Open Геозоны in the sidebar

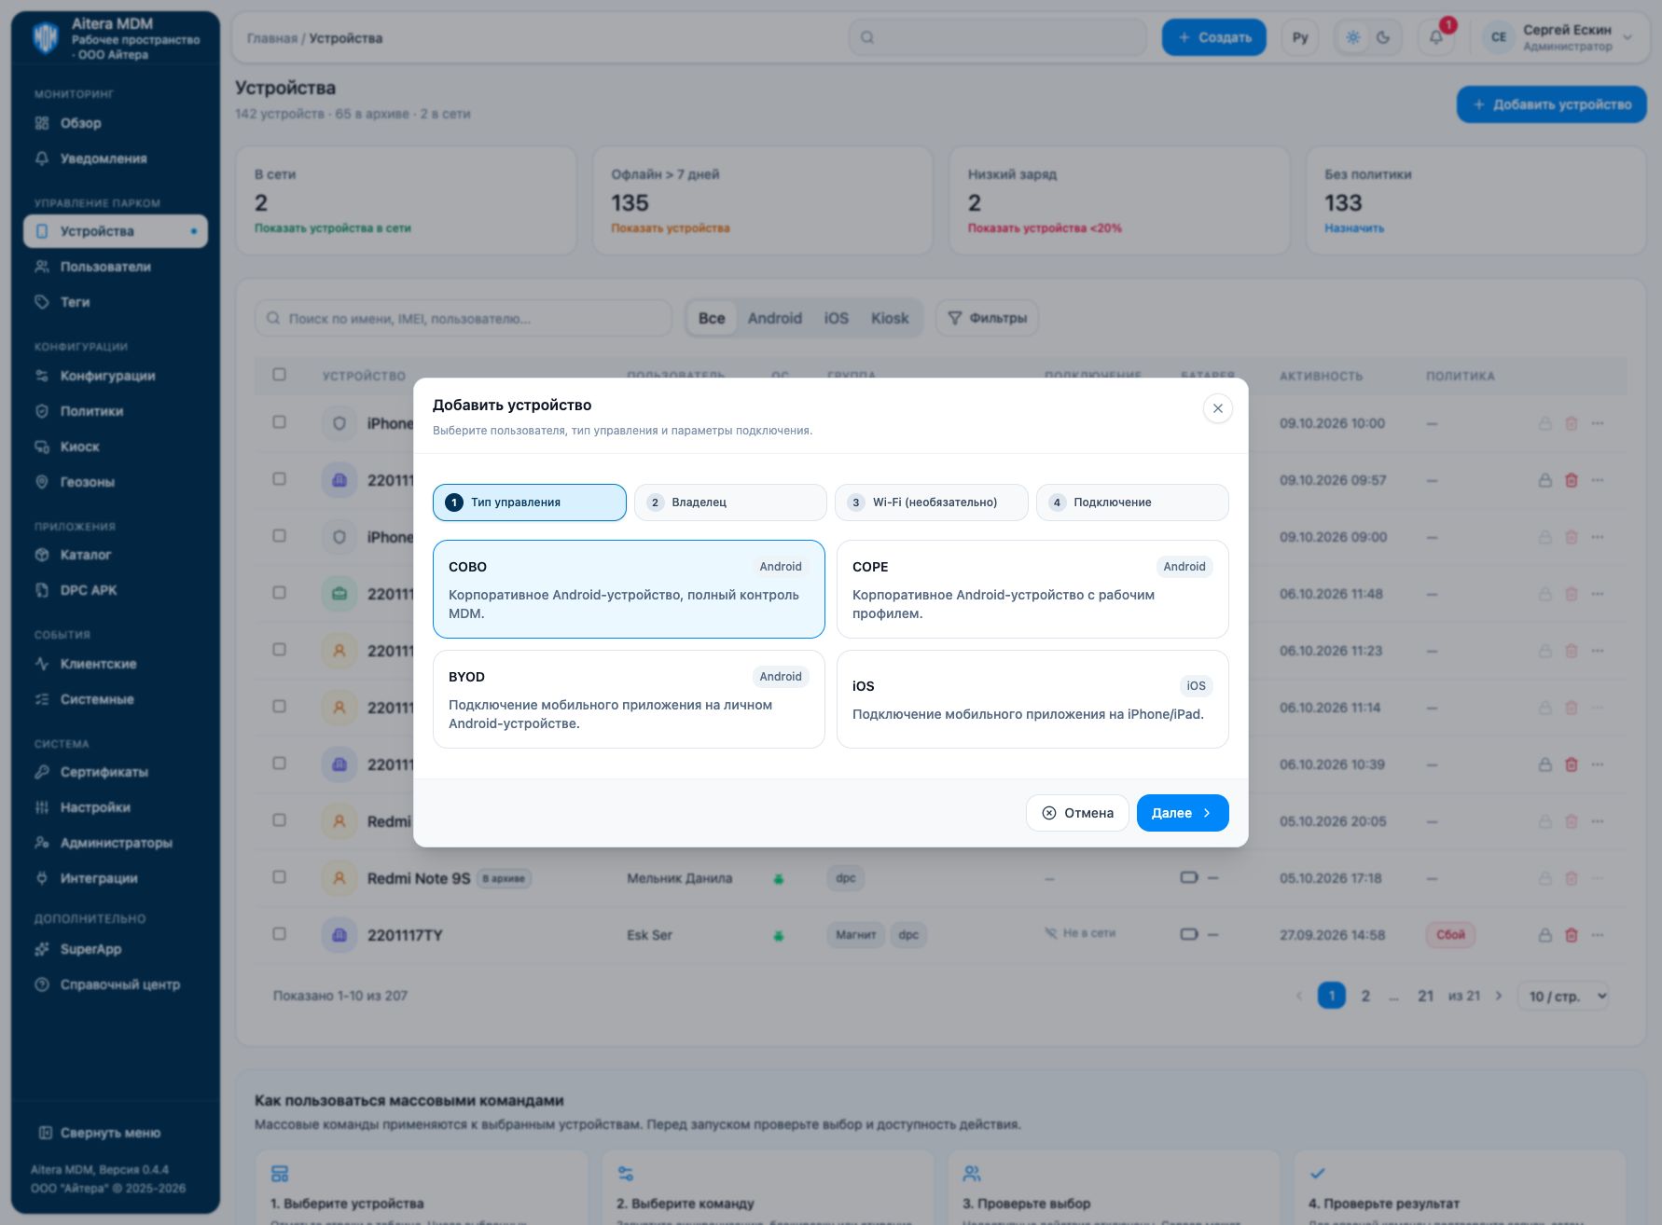[x=116, y=482]
